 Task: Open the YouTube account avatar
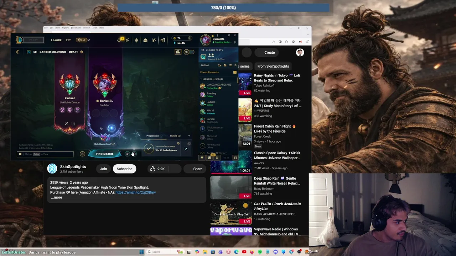(x=300, y=52)
